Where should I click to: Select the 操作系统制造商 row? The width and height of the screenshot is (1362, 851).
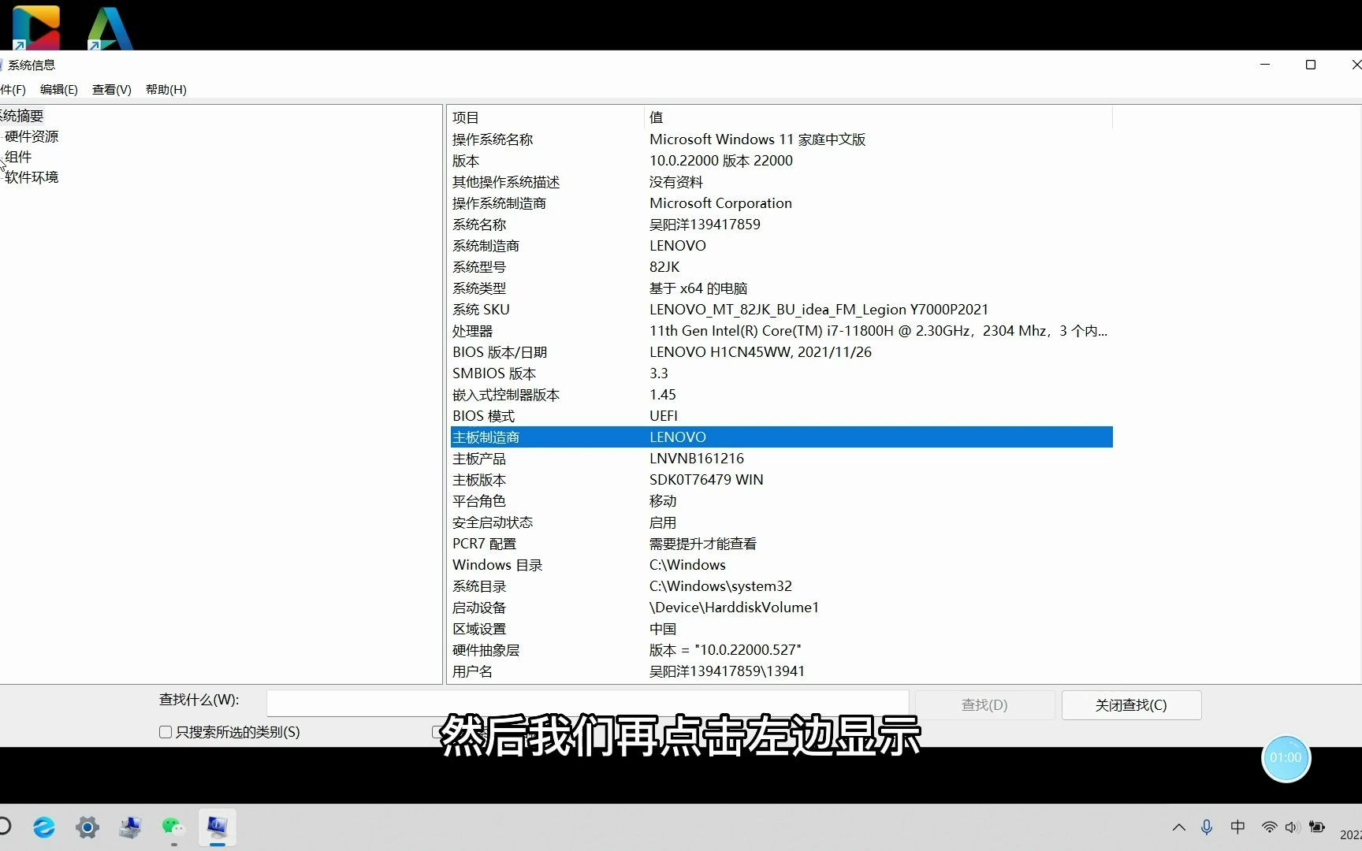(x=781, y=203)
